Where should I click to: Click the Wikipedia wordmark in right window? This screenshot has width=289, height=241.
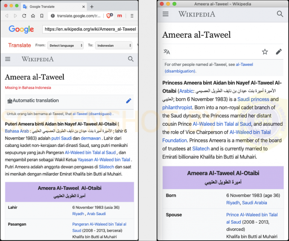[197, 14]
